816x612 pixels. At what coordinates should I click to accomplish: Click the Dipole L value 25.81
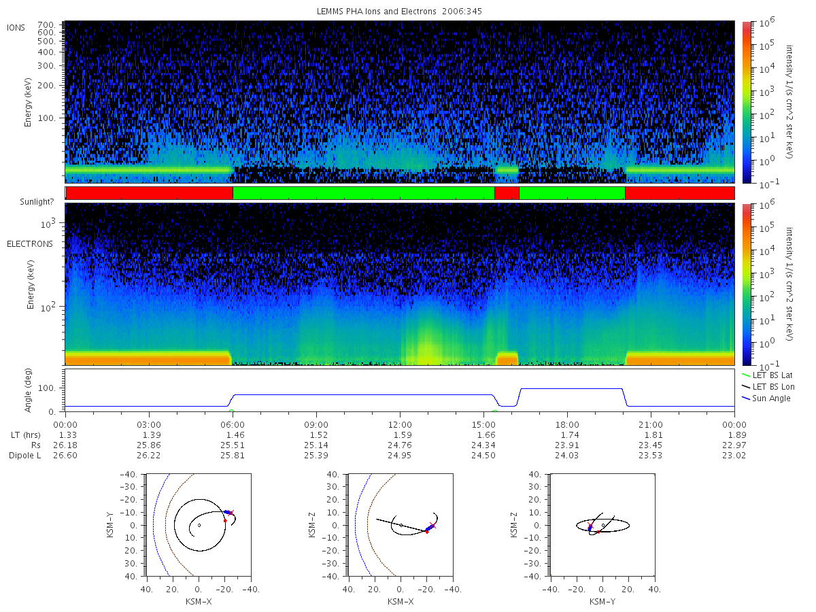tap(233, 455)
